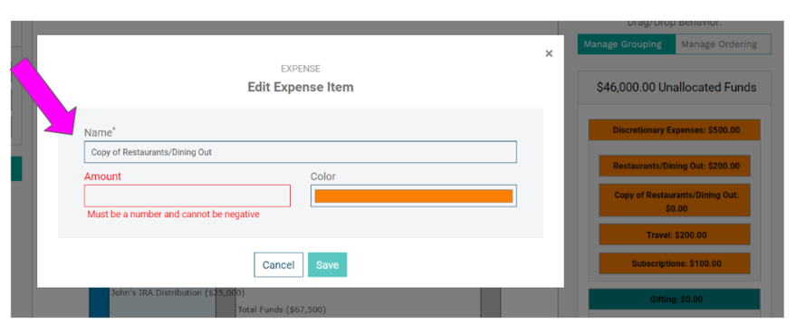Click the Copy of Restaurants/Dining Out: $0.00 item
The width and height of the screenshot is (796, 334).
pos(674,202)
